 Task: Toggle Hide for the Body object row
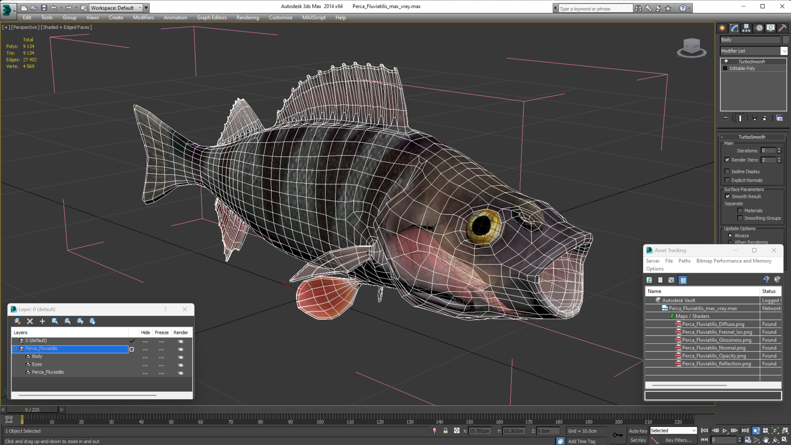click(145, 357)
